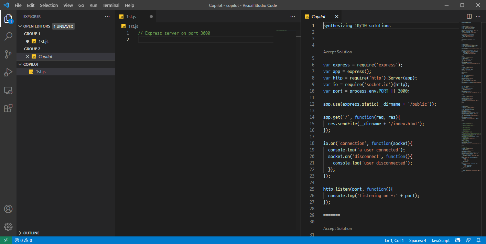Viewport: 486px width, 244px height.
Task: Open the Manage gear menu
Action: (x=8, y=227)
